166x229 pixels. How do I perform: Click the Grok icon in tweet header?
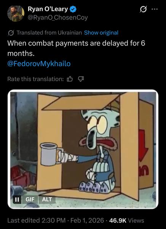pos(143,9)
